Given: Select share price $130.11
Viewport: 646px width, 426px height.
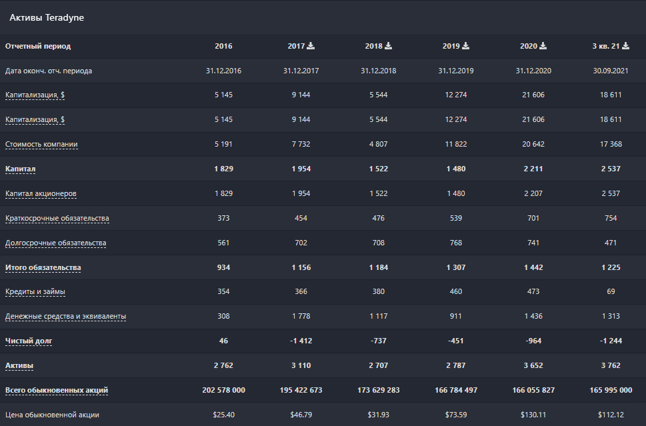Looking at the screenshot, I should click(x=533, y=415).
